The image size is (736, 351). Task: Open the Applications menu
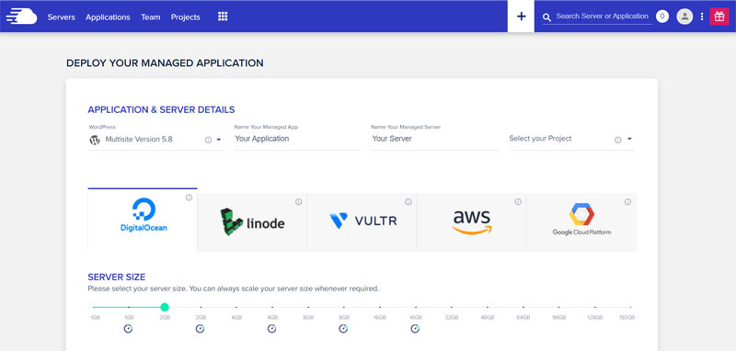108,17
